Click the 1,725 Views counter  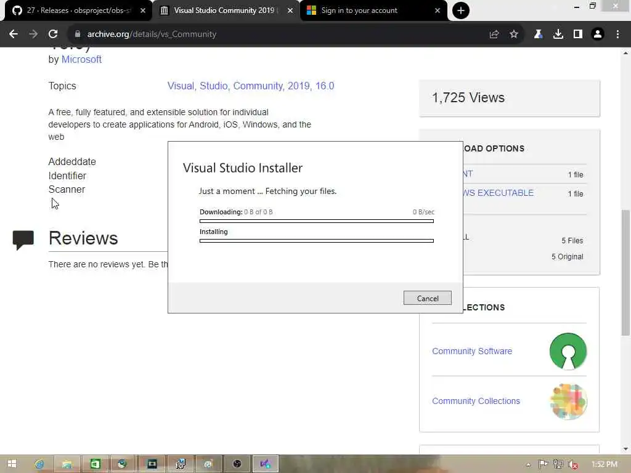click(468, 98)
